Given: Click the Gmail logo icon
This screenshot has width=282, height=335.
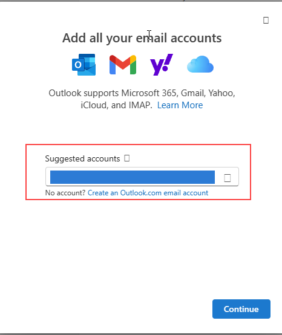Looking at the screenshot, I should (x=123, y=65).
